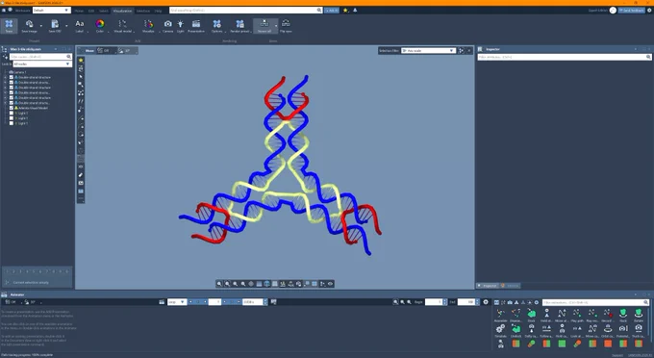The height and width of the screenshot is (358, 654).
Task: Open the Selection filter Any node dropdown
Action: tap(428, 50)
